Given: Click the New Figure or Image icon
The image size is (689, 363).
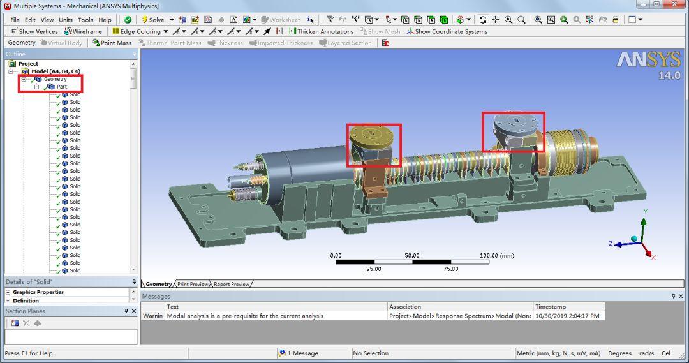Looking at the screenshot, I should pyautogui.click(x=182, y=20).
